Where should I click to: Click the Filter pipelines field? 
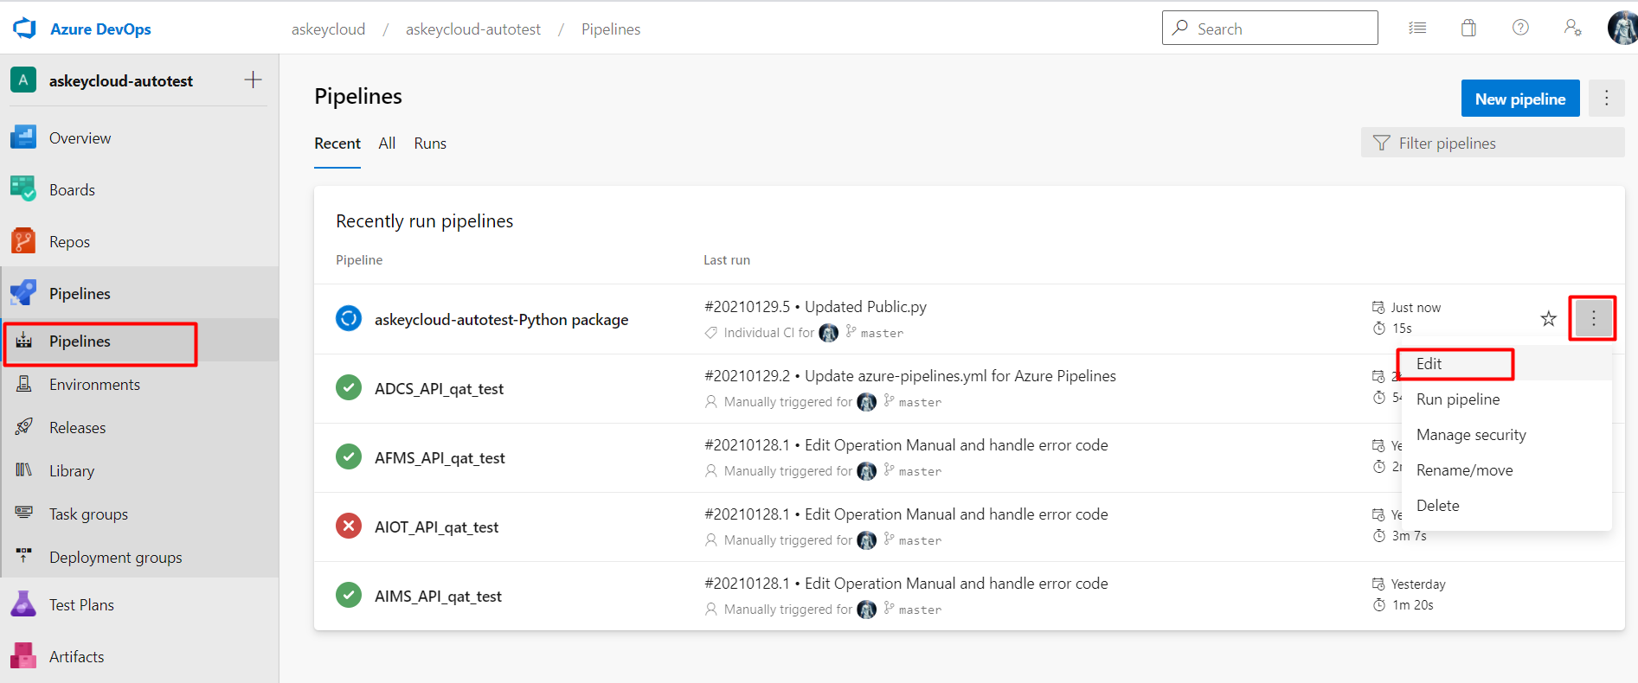point(1493,144)
